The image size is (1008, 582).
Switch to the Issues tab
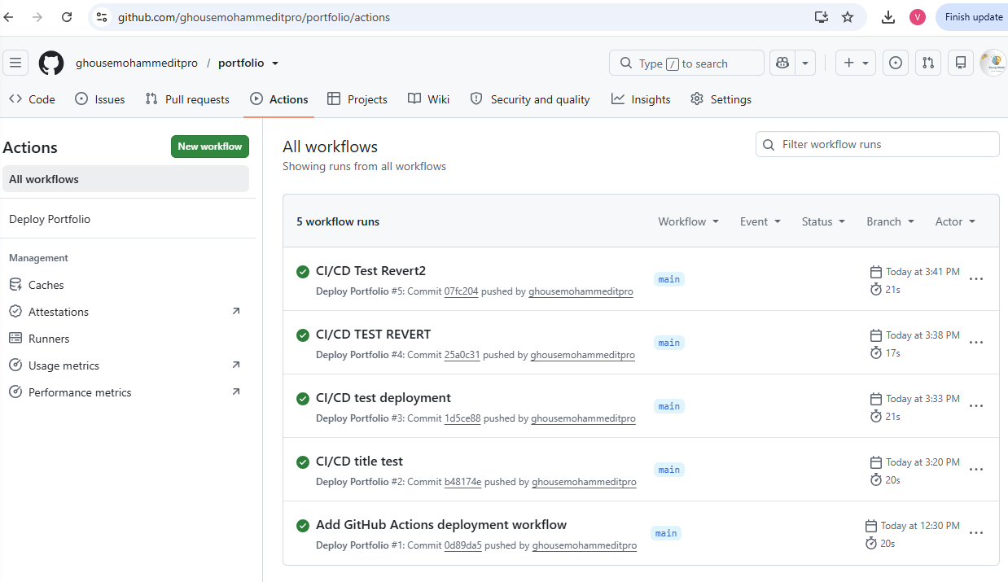pyautogui.click(x=99, y=99)
